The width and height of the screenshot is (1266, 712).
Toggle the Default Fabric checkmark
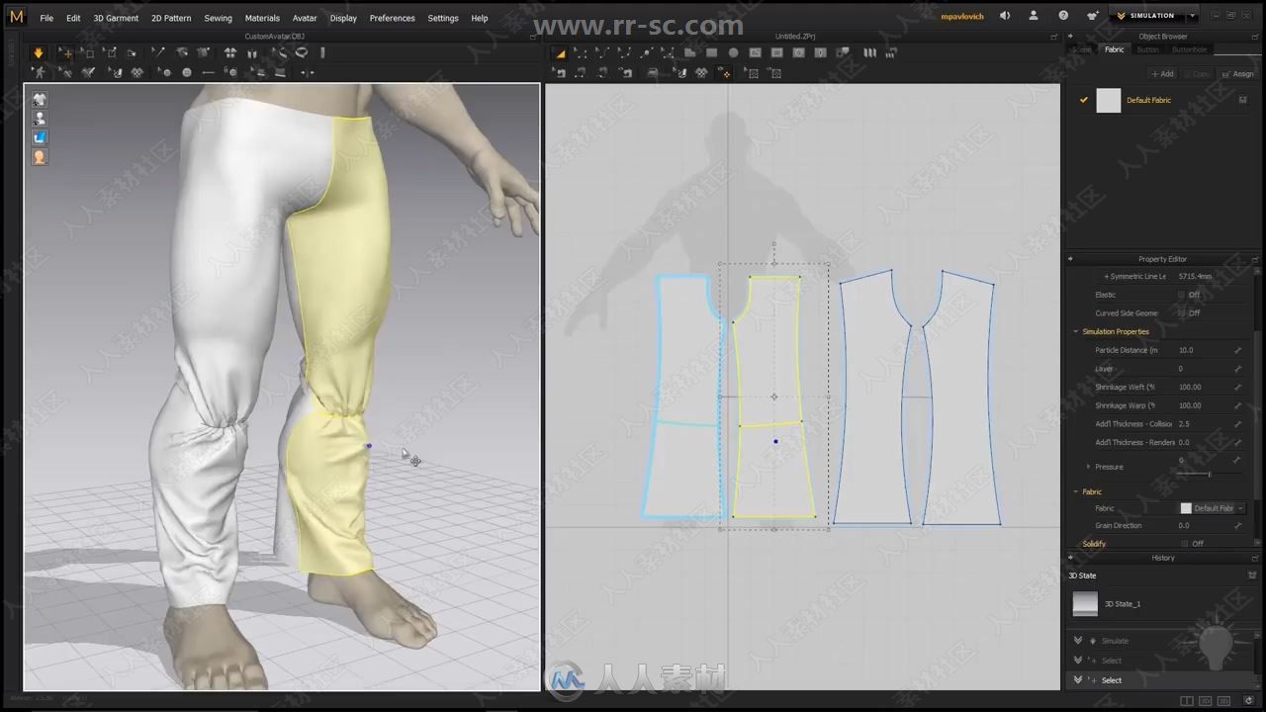[x=1084, y=100]
